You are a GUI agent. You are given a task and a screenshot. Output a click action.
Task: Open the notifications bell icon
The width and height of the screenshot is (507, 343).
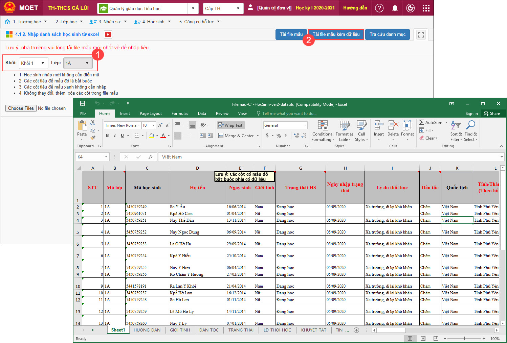395,8
